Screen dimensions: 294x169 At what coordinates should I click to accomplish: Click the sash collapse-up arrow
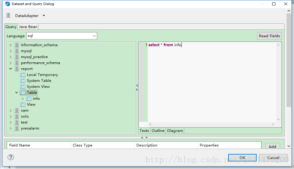(x=142, y=137)
